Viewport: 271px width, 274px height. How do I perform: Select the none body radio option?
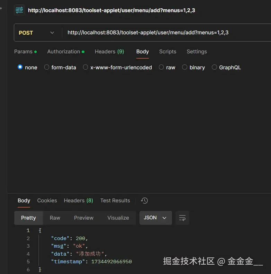tap(20, 67)
